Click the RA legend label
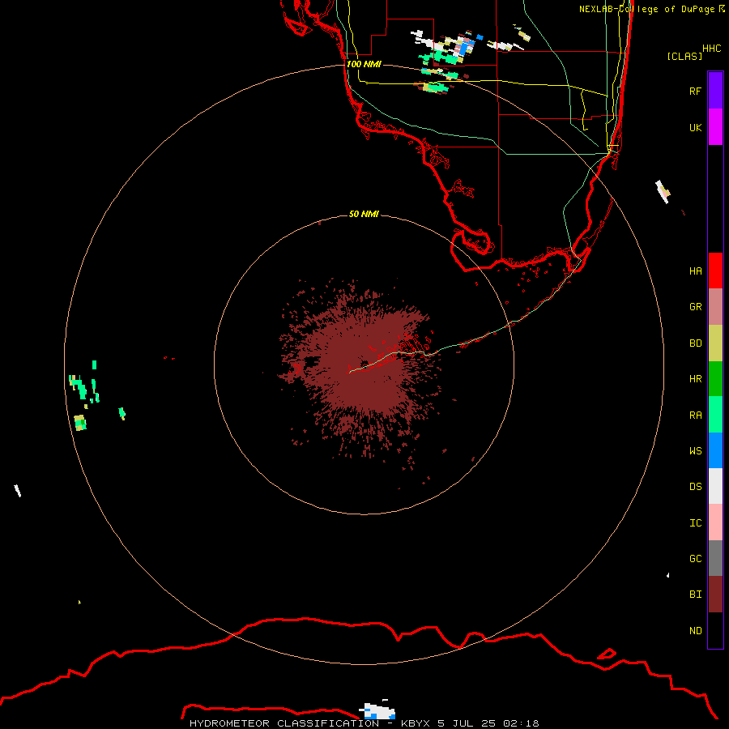 point(695,416)
